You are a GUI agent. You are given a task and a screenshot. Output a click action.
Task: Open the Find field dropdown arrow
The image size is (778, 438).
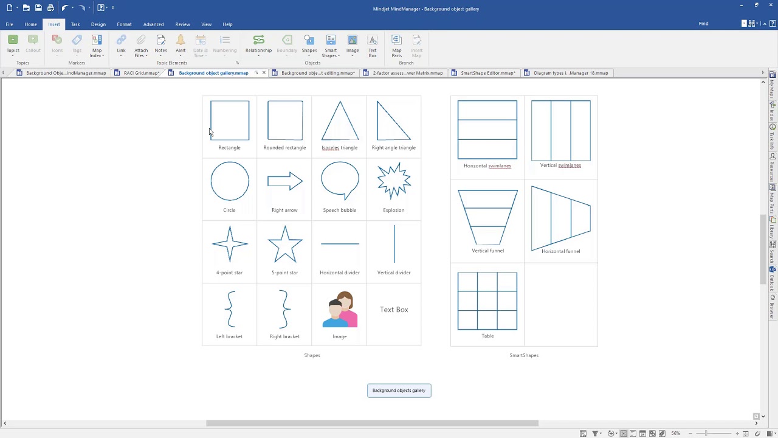coord(744,24)
